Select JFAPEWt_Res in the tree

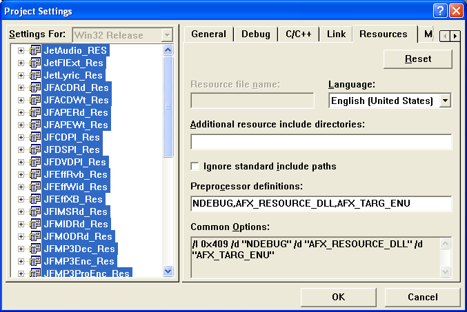click(x=76, y=125)
